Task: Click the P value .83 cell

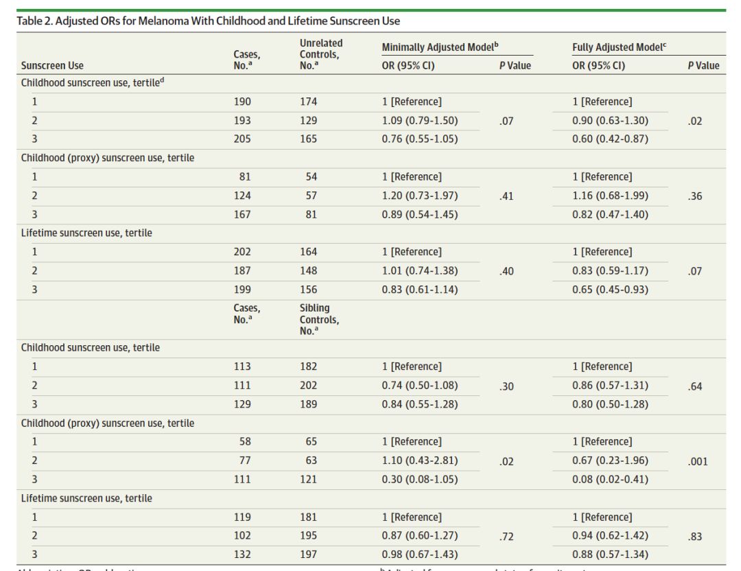Action: coord(694,537)
